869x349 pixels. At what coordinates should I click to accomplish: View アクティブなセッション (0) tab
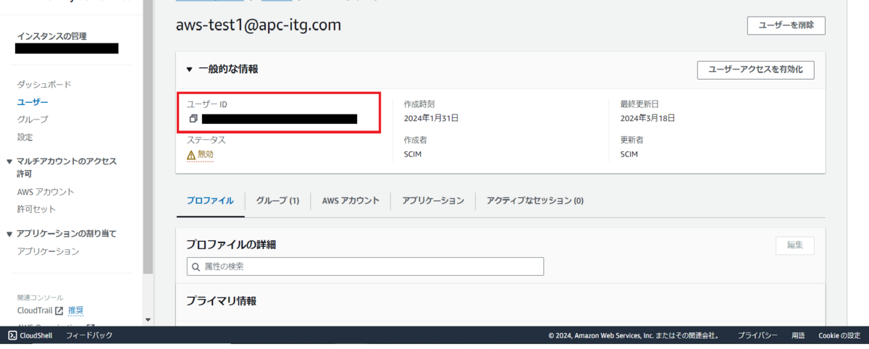(535, 201)
